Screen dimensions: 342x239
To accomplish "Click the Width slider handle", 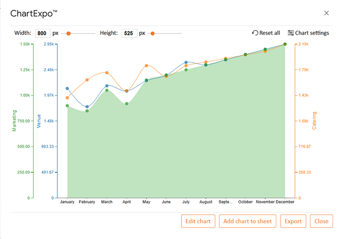I will (x=68, y=33).
